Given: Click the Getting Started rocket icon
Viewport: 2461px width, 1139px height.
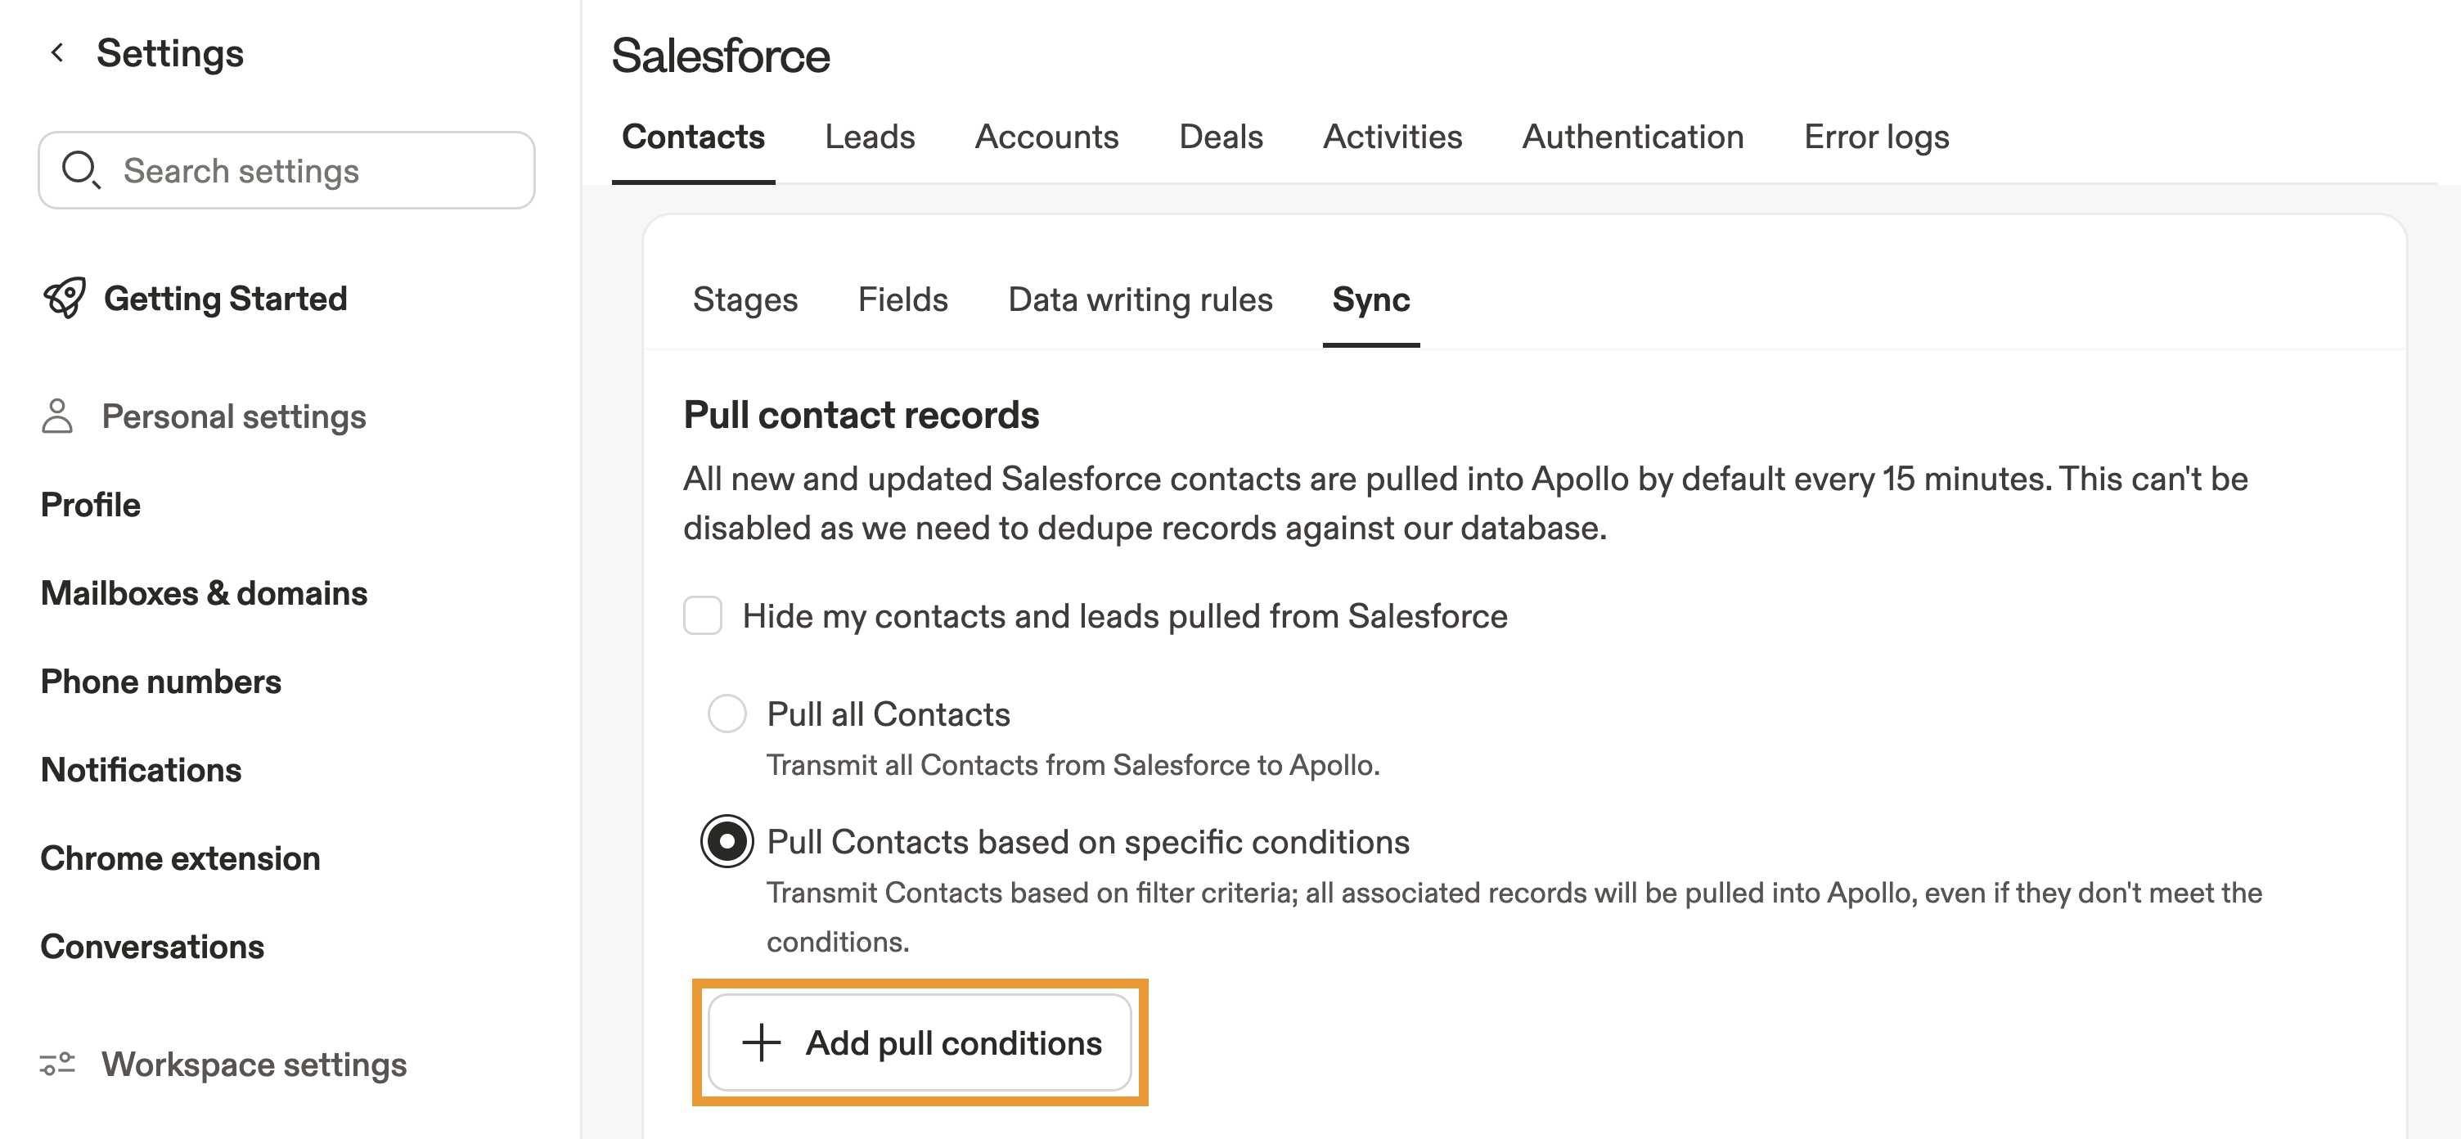Looking at the screenshot, I should 65,298.
